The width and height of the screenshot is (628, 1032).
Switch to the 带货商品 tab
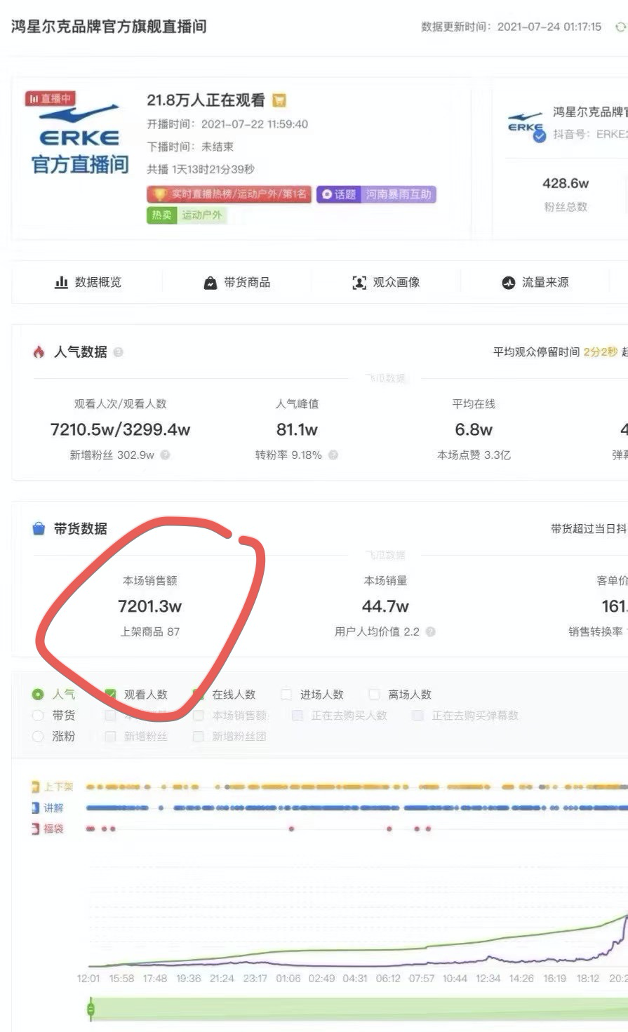point(237,282)
